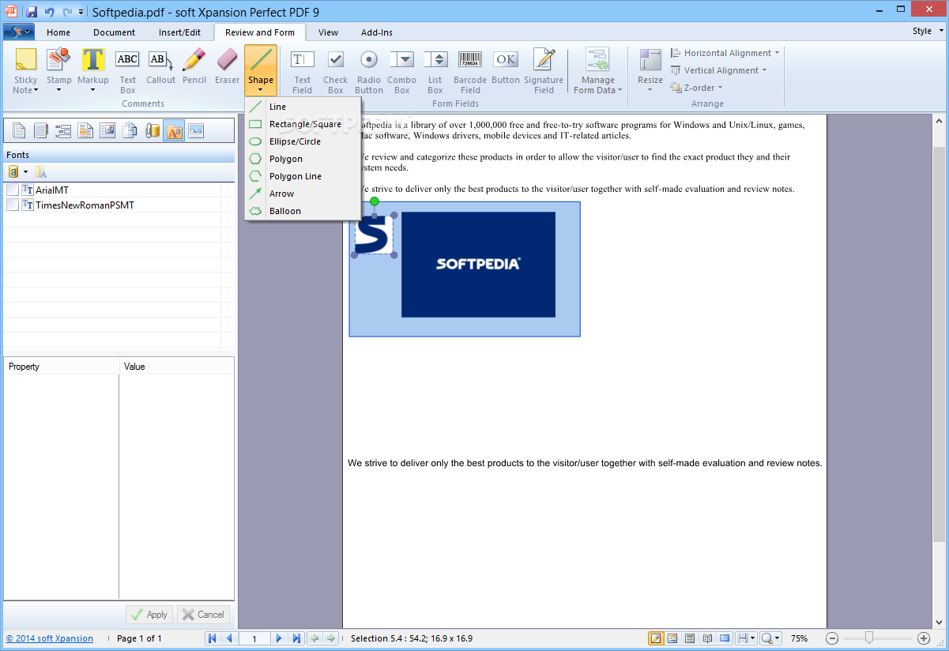949x651 pixels.
Task: Choose Ellipse/Circle from Shape menu
Action: (x=303, y=141)
